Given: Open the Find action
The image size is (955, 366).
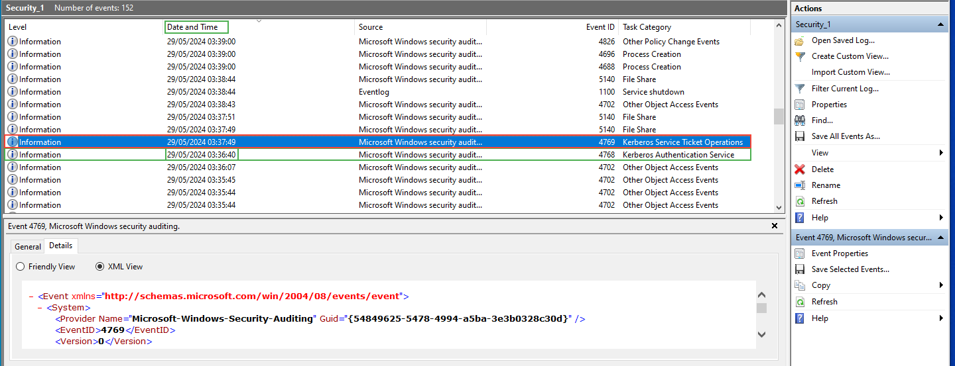Looking at the screenshot, I should [x=822, y=120].
